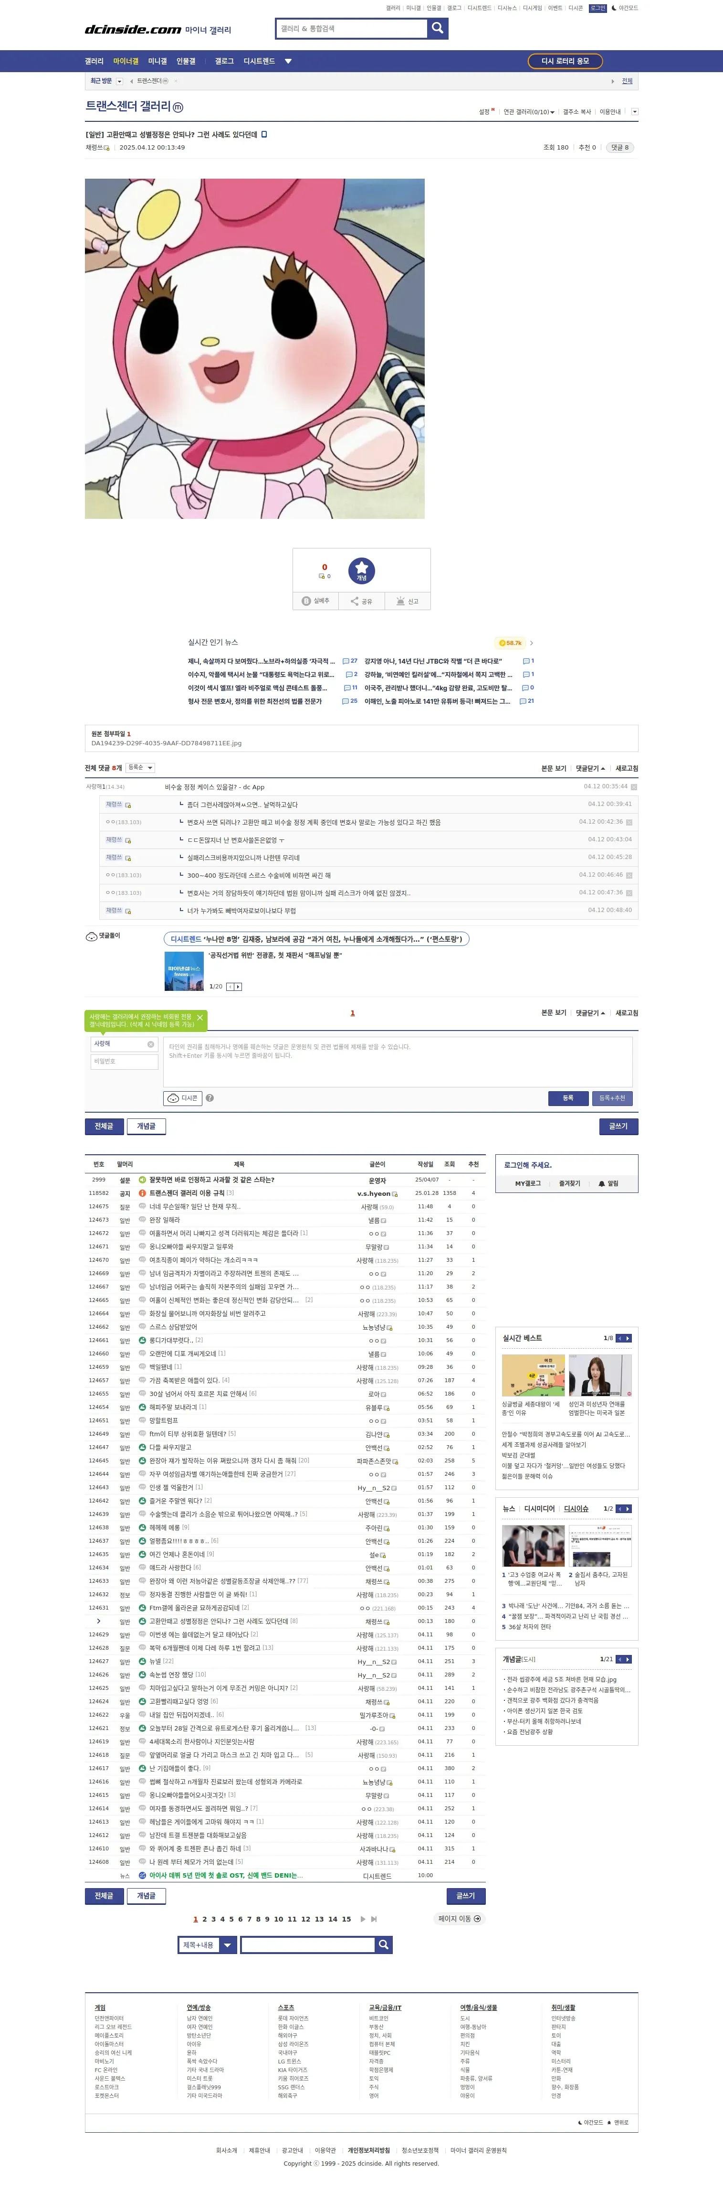Screen dimensions: 723x2191
Task: Go to next news slide arrow (1/20)
Action: 239,987
